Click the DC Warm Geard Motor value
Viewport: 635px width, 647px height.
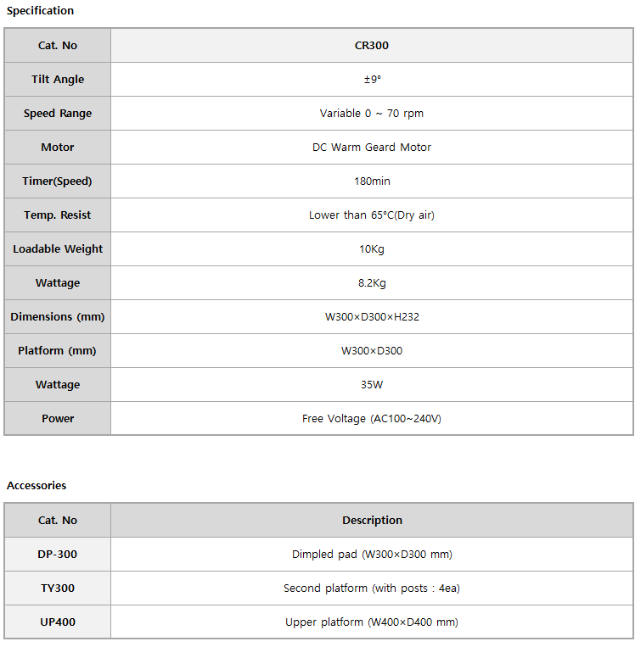pos(372,147)
